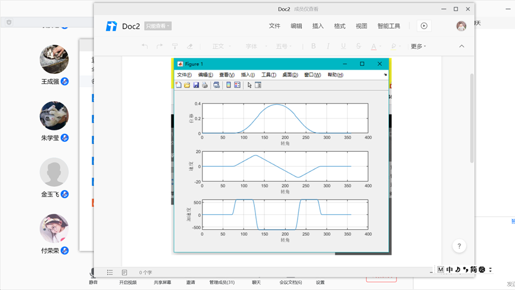Viewport: 515px width, 290px height.
Task: Open the font color picker (A)
Action: [x=374, y=46]
